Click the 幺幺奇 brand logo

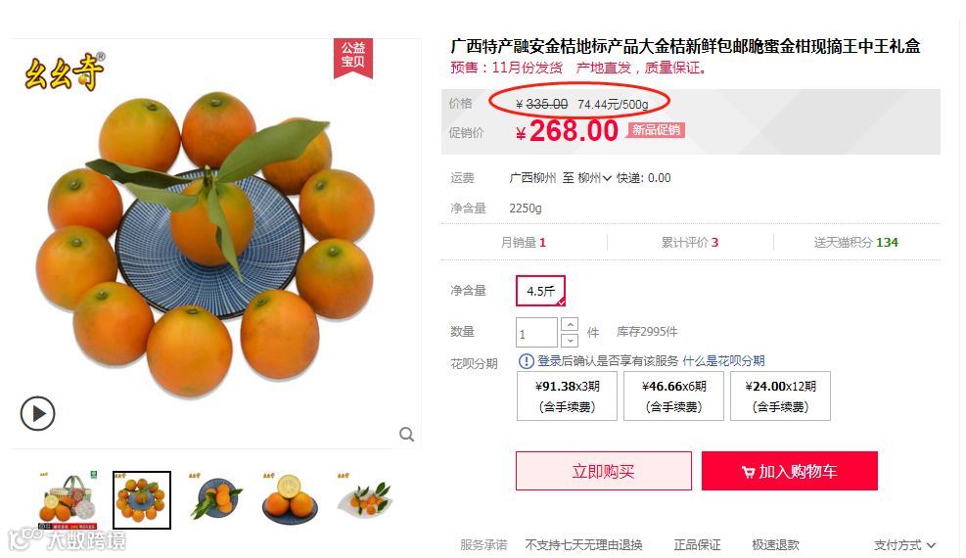pyautogui.click(x=64, y=71)
